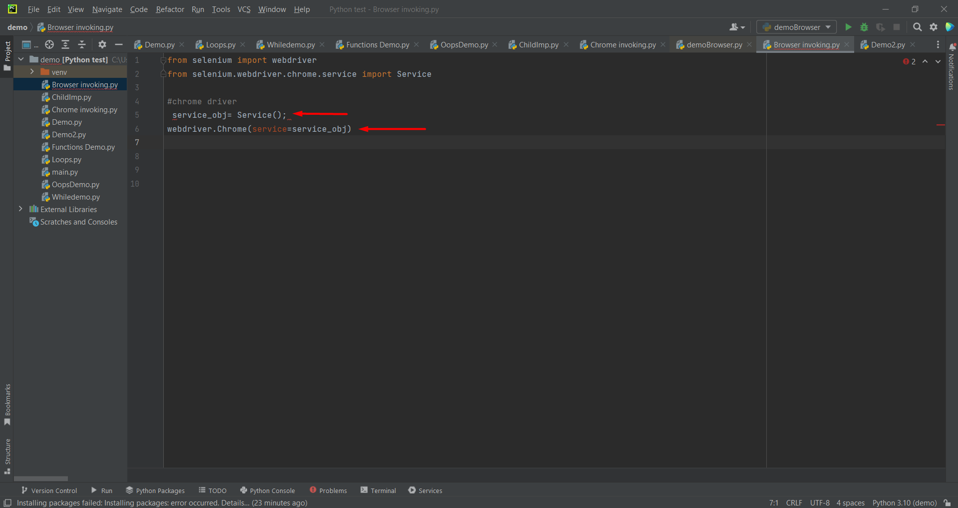The height and width of the screenshot is (508, 958).
Task: Change indentation 4 spaces setting
Action: click(850, 503)
